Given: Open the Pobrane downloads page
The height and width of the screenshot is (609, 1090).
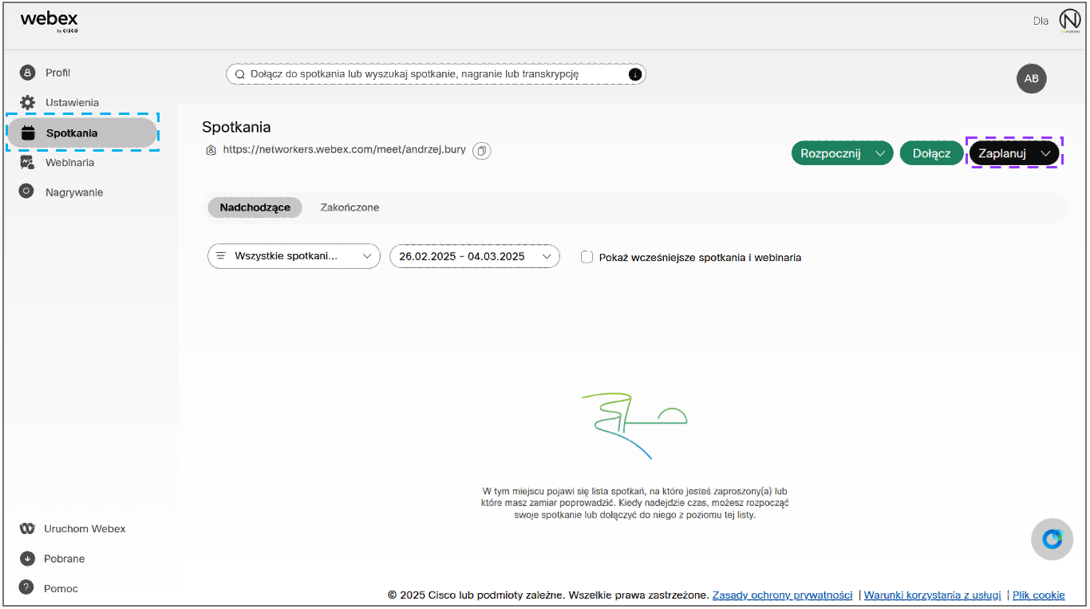Looking at the screenshot, I should click(x=64, y=559).
